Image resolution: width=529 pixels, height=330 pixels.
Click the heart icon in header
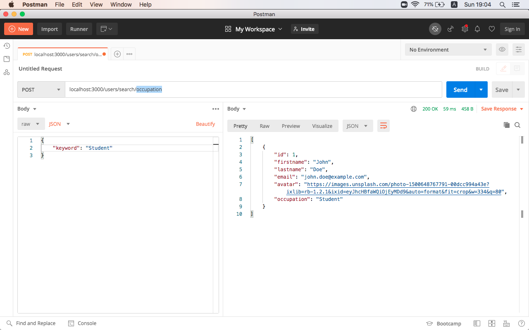point(491,29)
